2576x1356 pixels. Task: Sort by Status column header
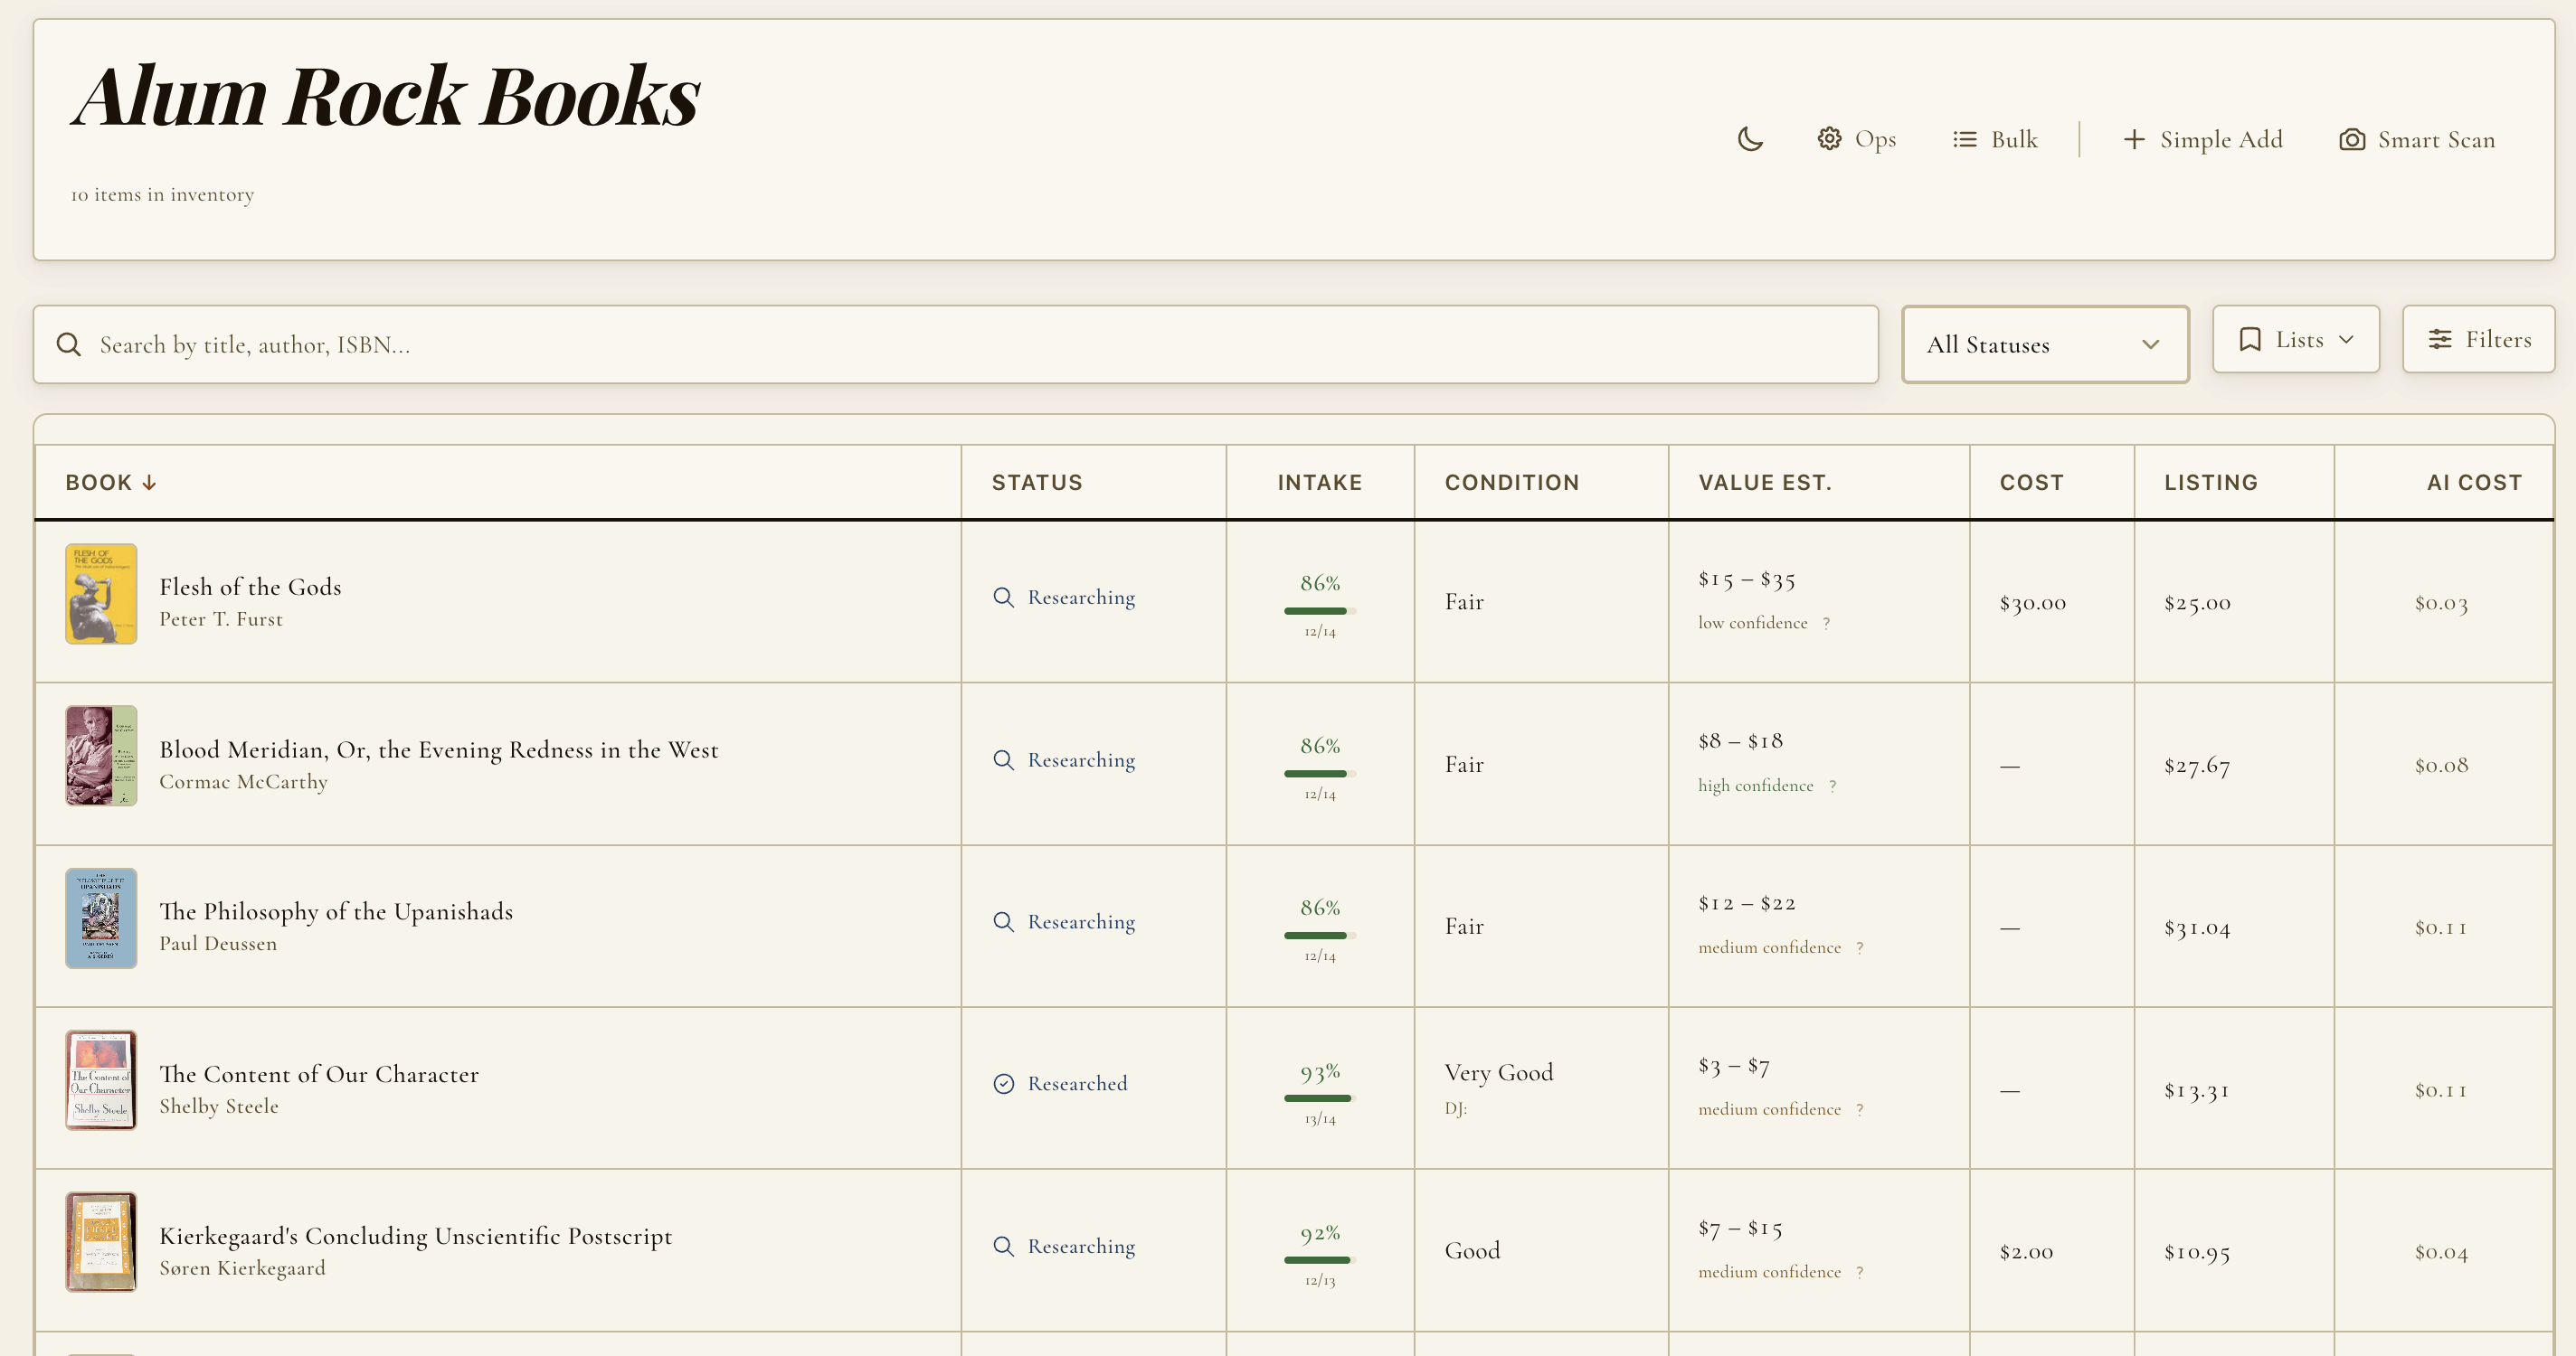[x=1036, y=483]
